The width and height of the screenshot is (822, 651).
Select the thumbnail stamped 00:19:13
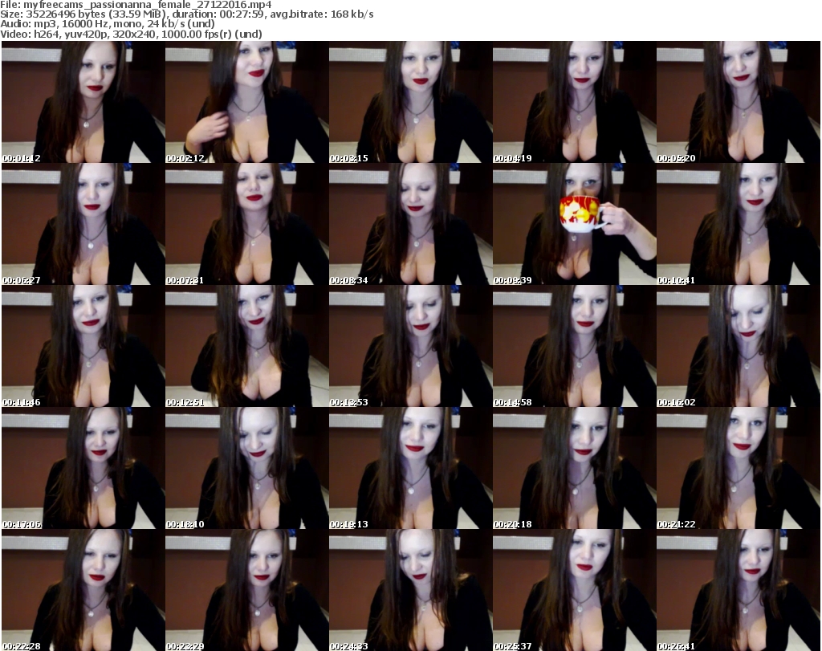point(410,468)
